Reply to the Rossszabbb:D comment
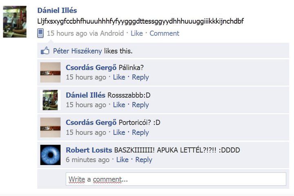This screenshot has height=196, width=294. pos(140,105)
